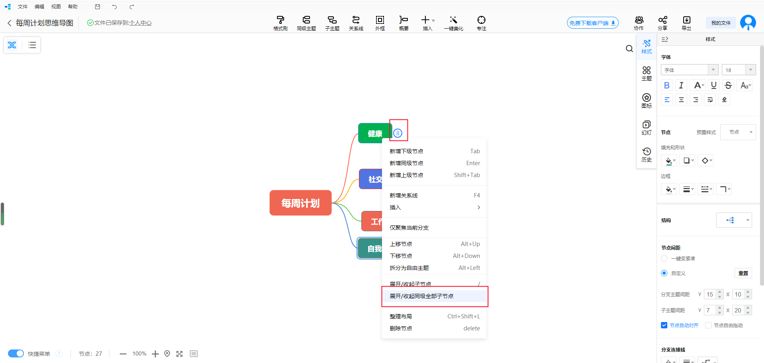Click the search magnifier icon
Screen dimensions: 764x363
coord(629,49)
